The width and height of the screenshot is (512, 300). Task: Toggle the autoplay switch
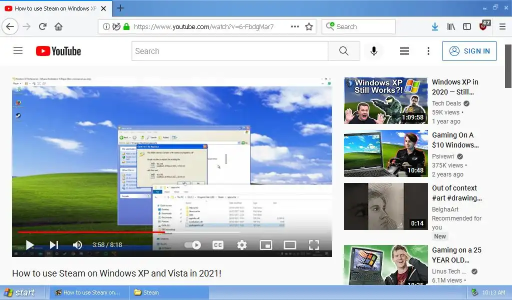pyautogui.click(x=192, y=245)
